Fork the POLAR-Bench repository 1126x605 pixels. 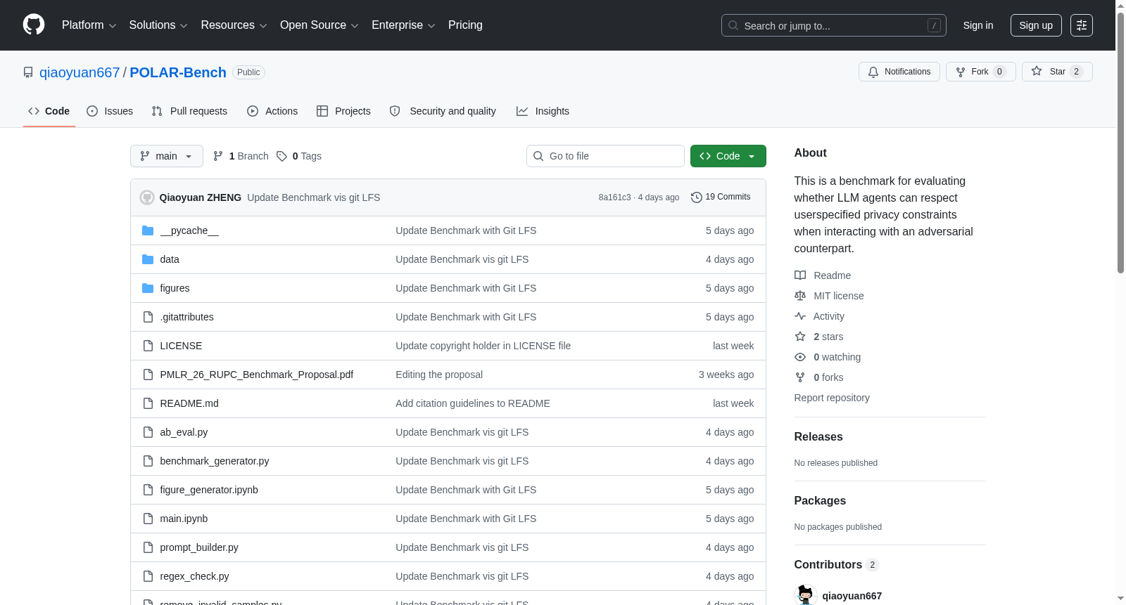[x=981, y=72]
